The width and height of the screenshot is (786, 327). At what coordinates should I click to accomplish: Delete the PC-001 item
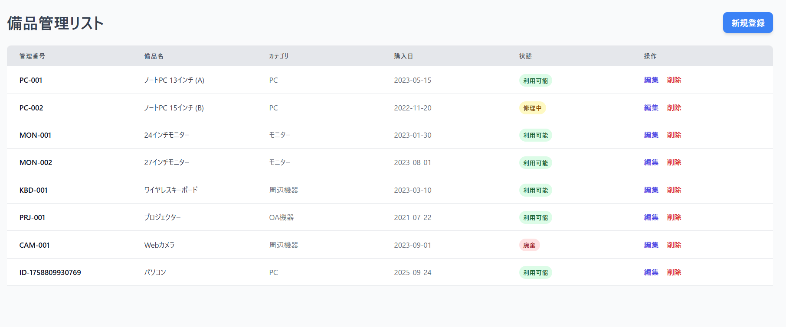click(674, 80)
